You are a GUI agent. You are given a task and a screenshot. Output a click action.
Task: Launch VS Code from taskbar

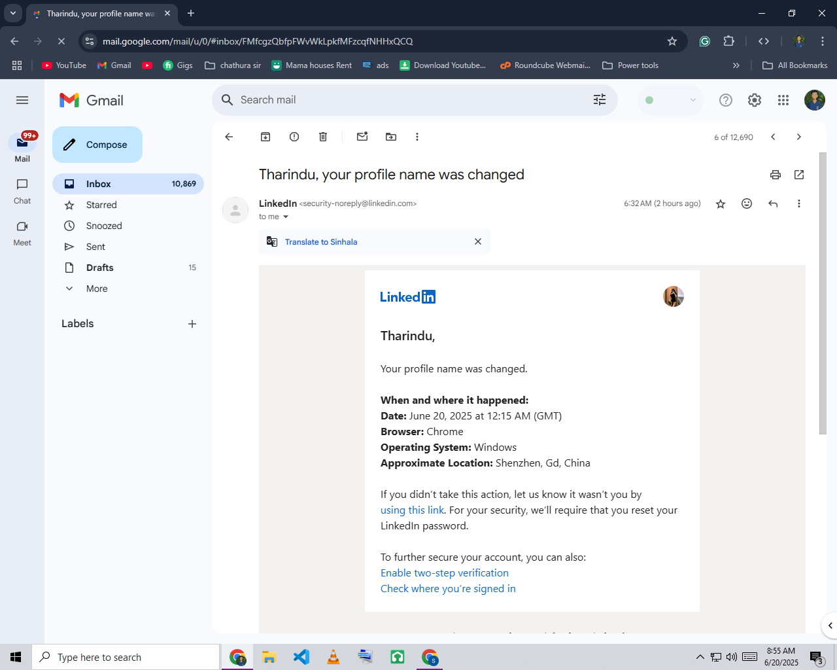point(301,657)
